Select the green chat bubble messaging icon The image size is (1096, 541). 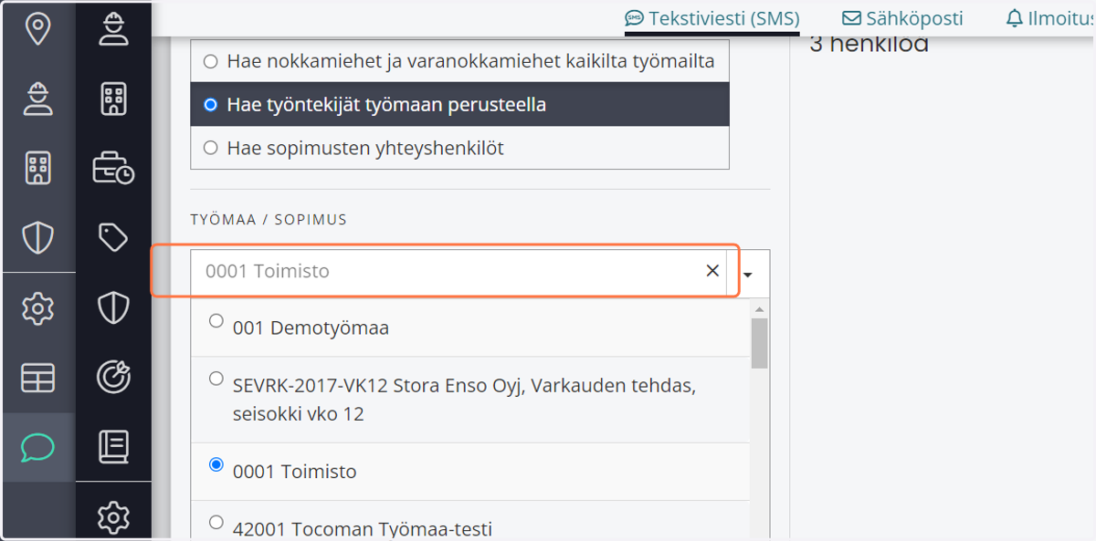tap(37, 447)
